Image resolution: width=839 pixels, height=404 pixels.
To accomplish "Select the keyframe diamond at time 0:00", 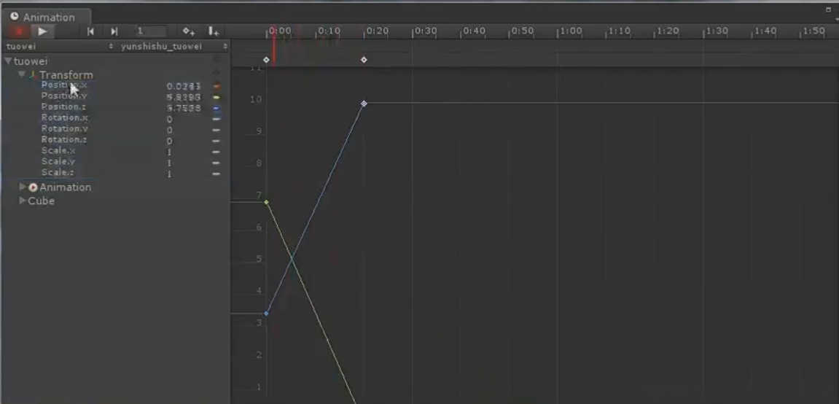I will pos(267,60).
